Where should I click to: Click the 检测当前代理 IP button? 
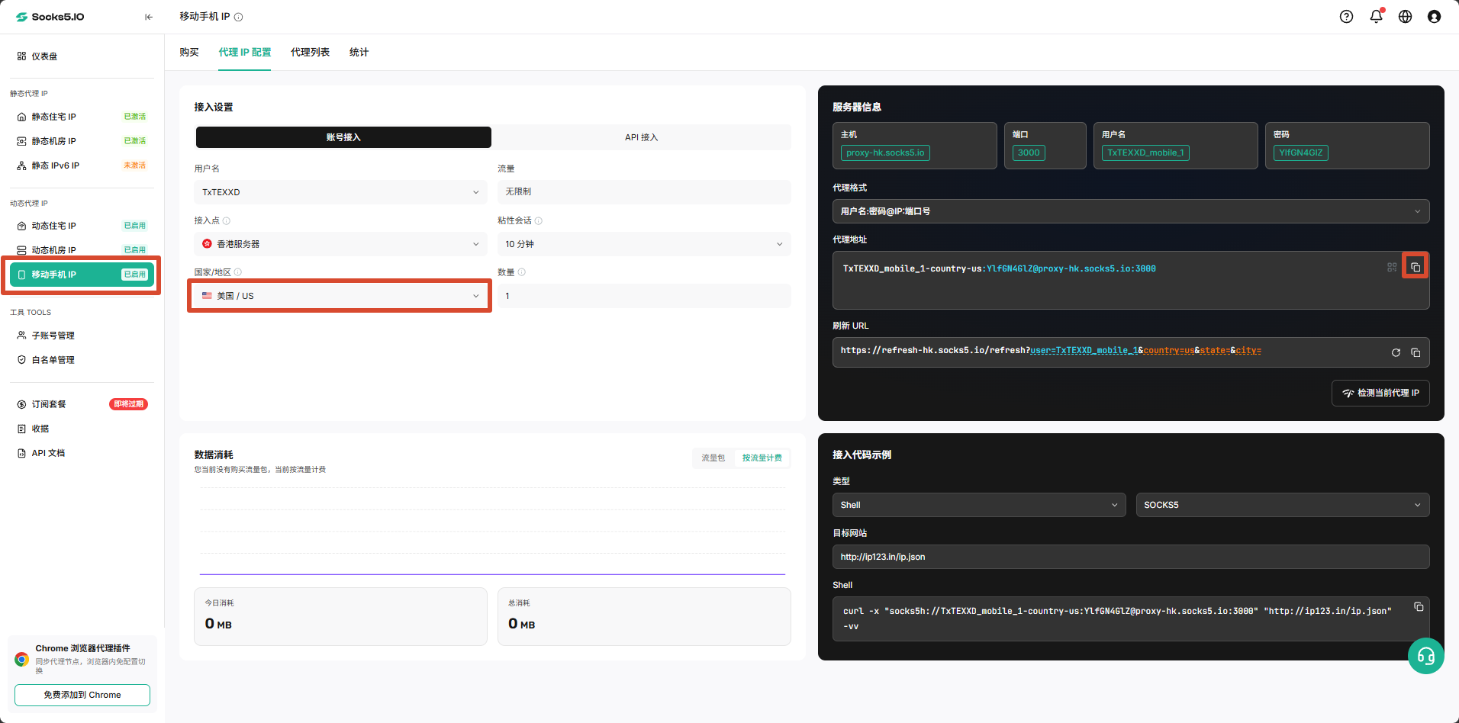coord(1380,393)
